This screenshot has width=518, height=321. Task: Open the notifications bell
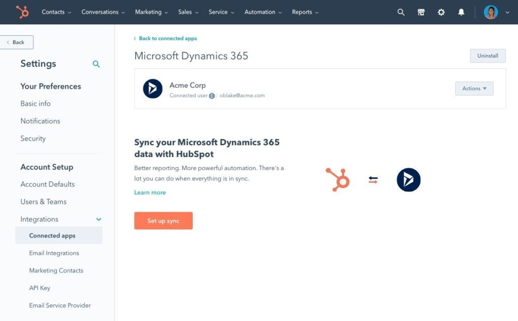pos(461,12)
